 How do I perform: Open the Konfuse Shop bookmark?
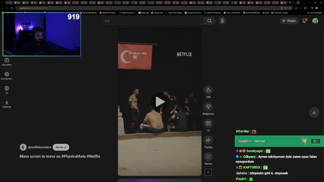coord(157,13)
